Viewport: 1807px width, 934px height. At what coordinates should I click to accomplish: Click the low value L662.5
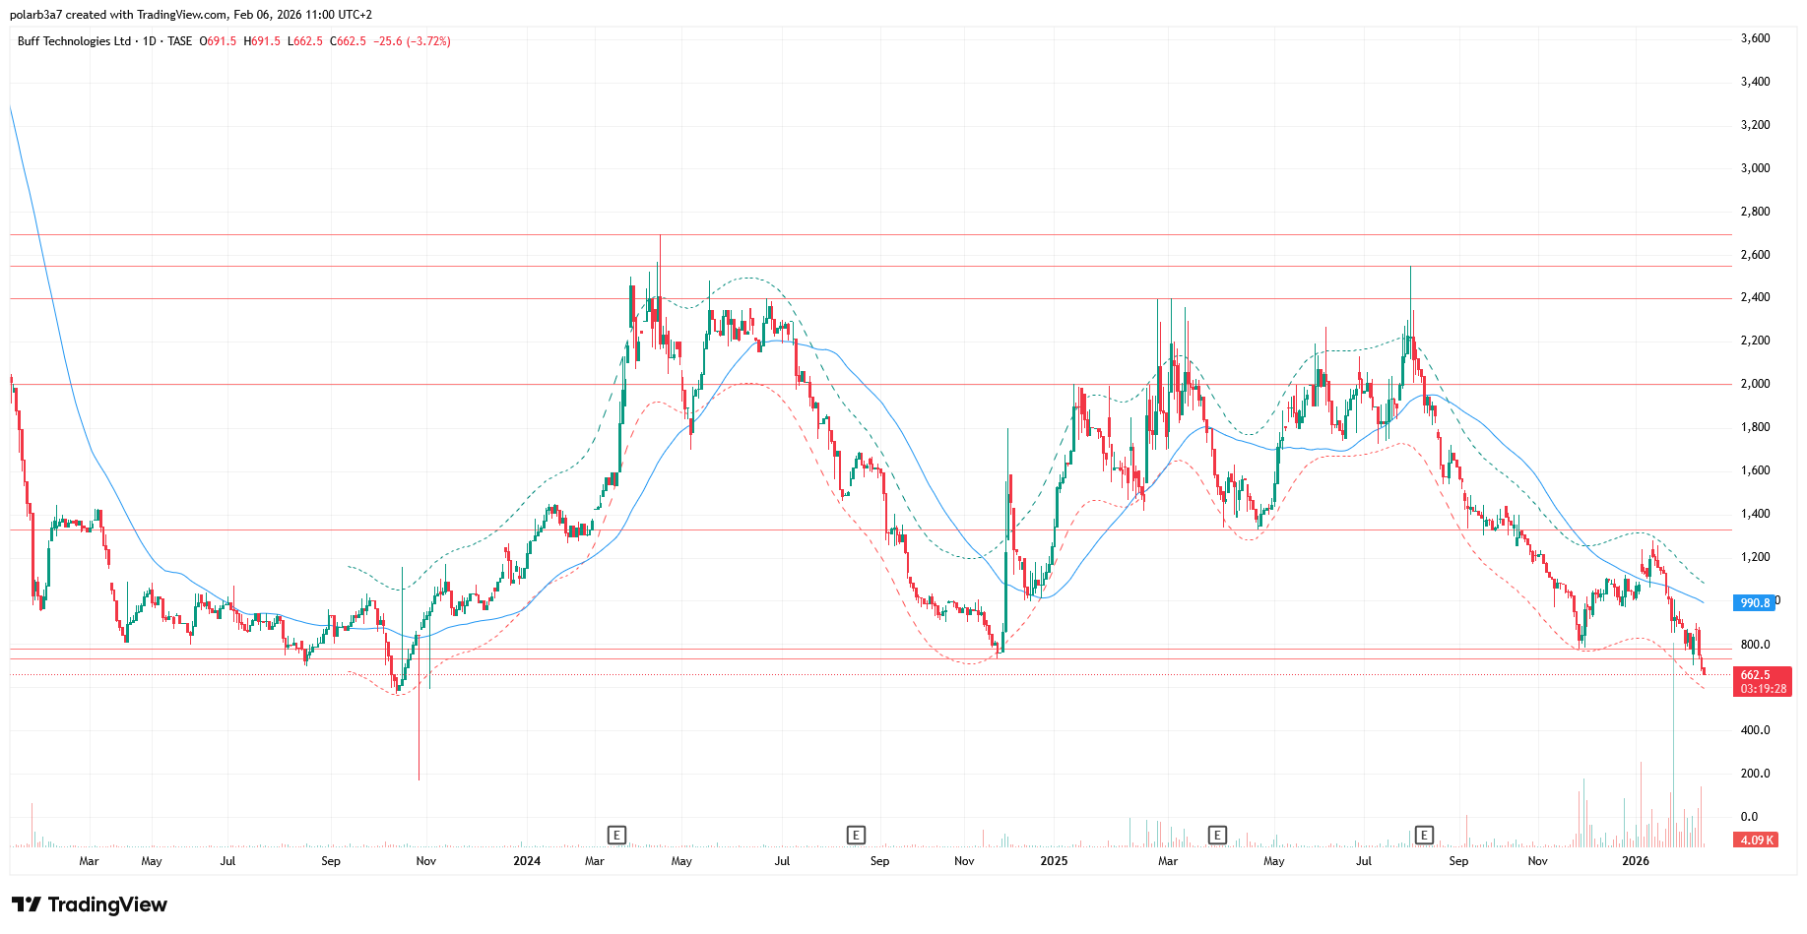[x=305, y=41]
